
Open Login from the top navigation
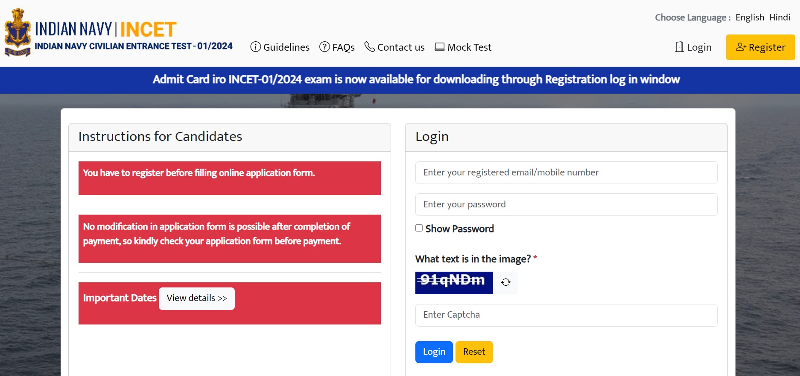693,47
